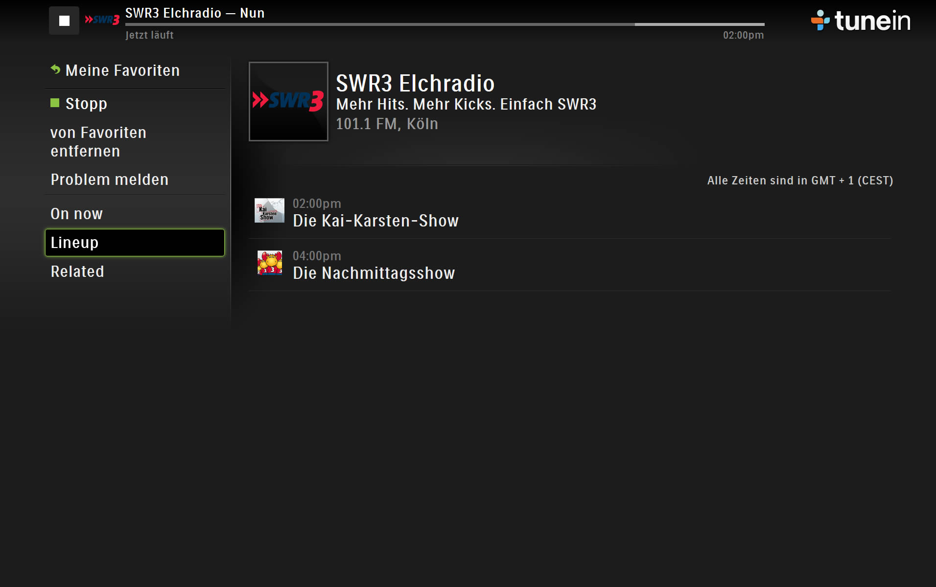Select the Lineup tab
The width and height of the screenshot is (936, 587).
click(135, 243)
